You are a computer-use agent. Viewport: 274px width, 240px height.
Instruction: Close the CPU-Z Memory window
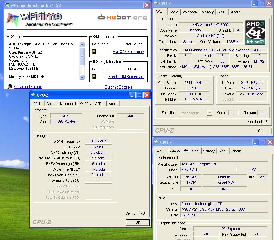147,95
